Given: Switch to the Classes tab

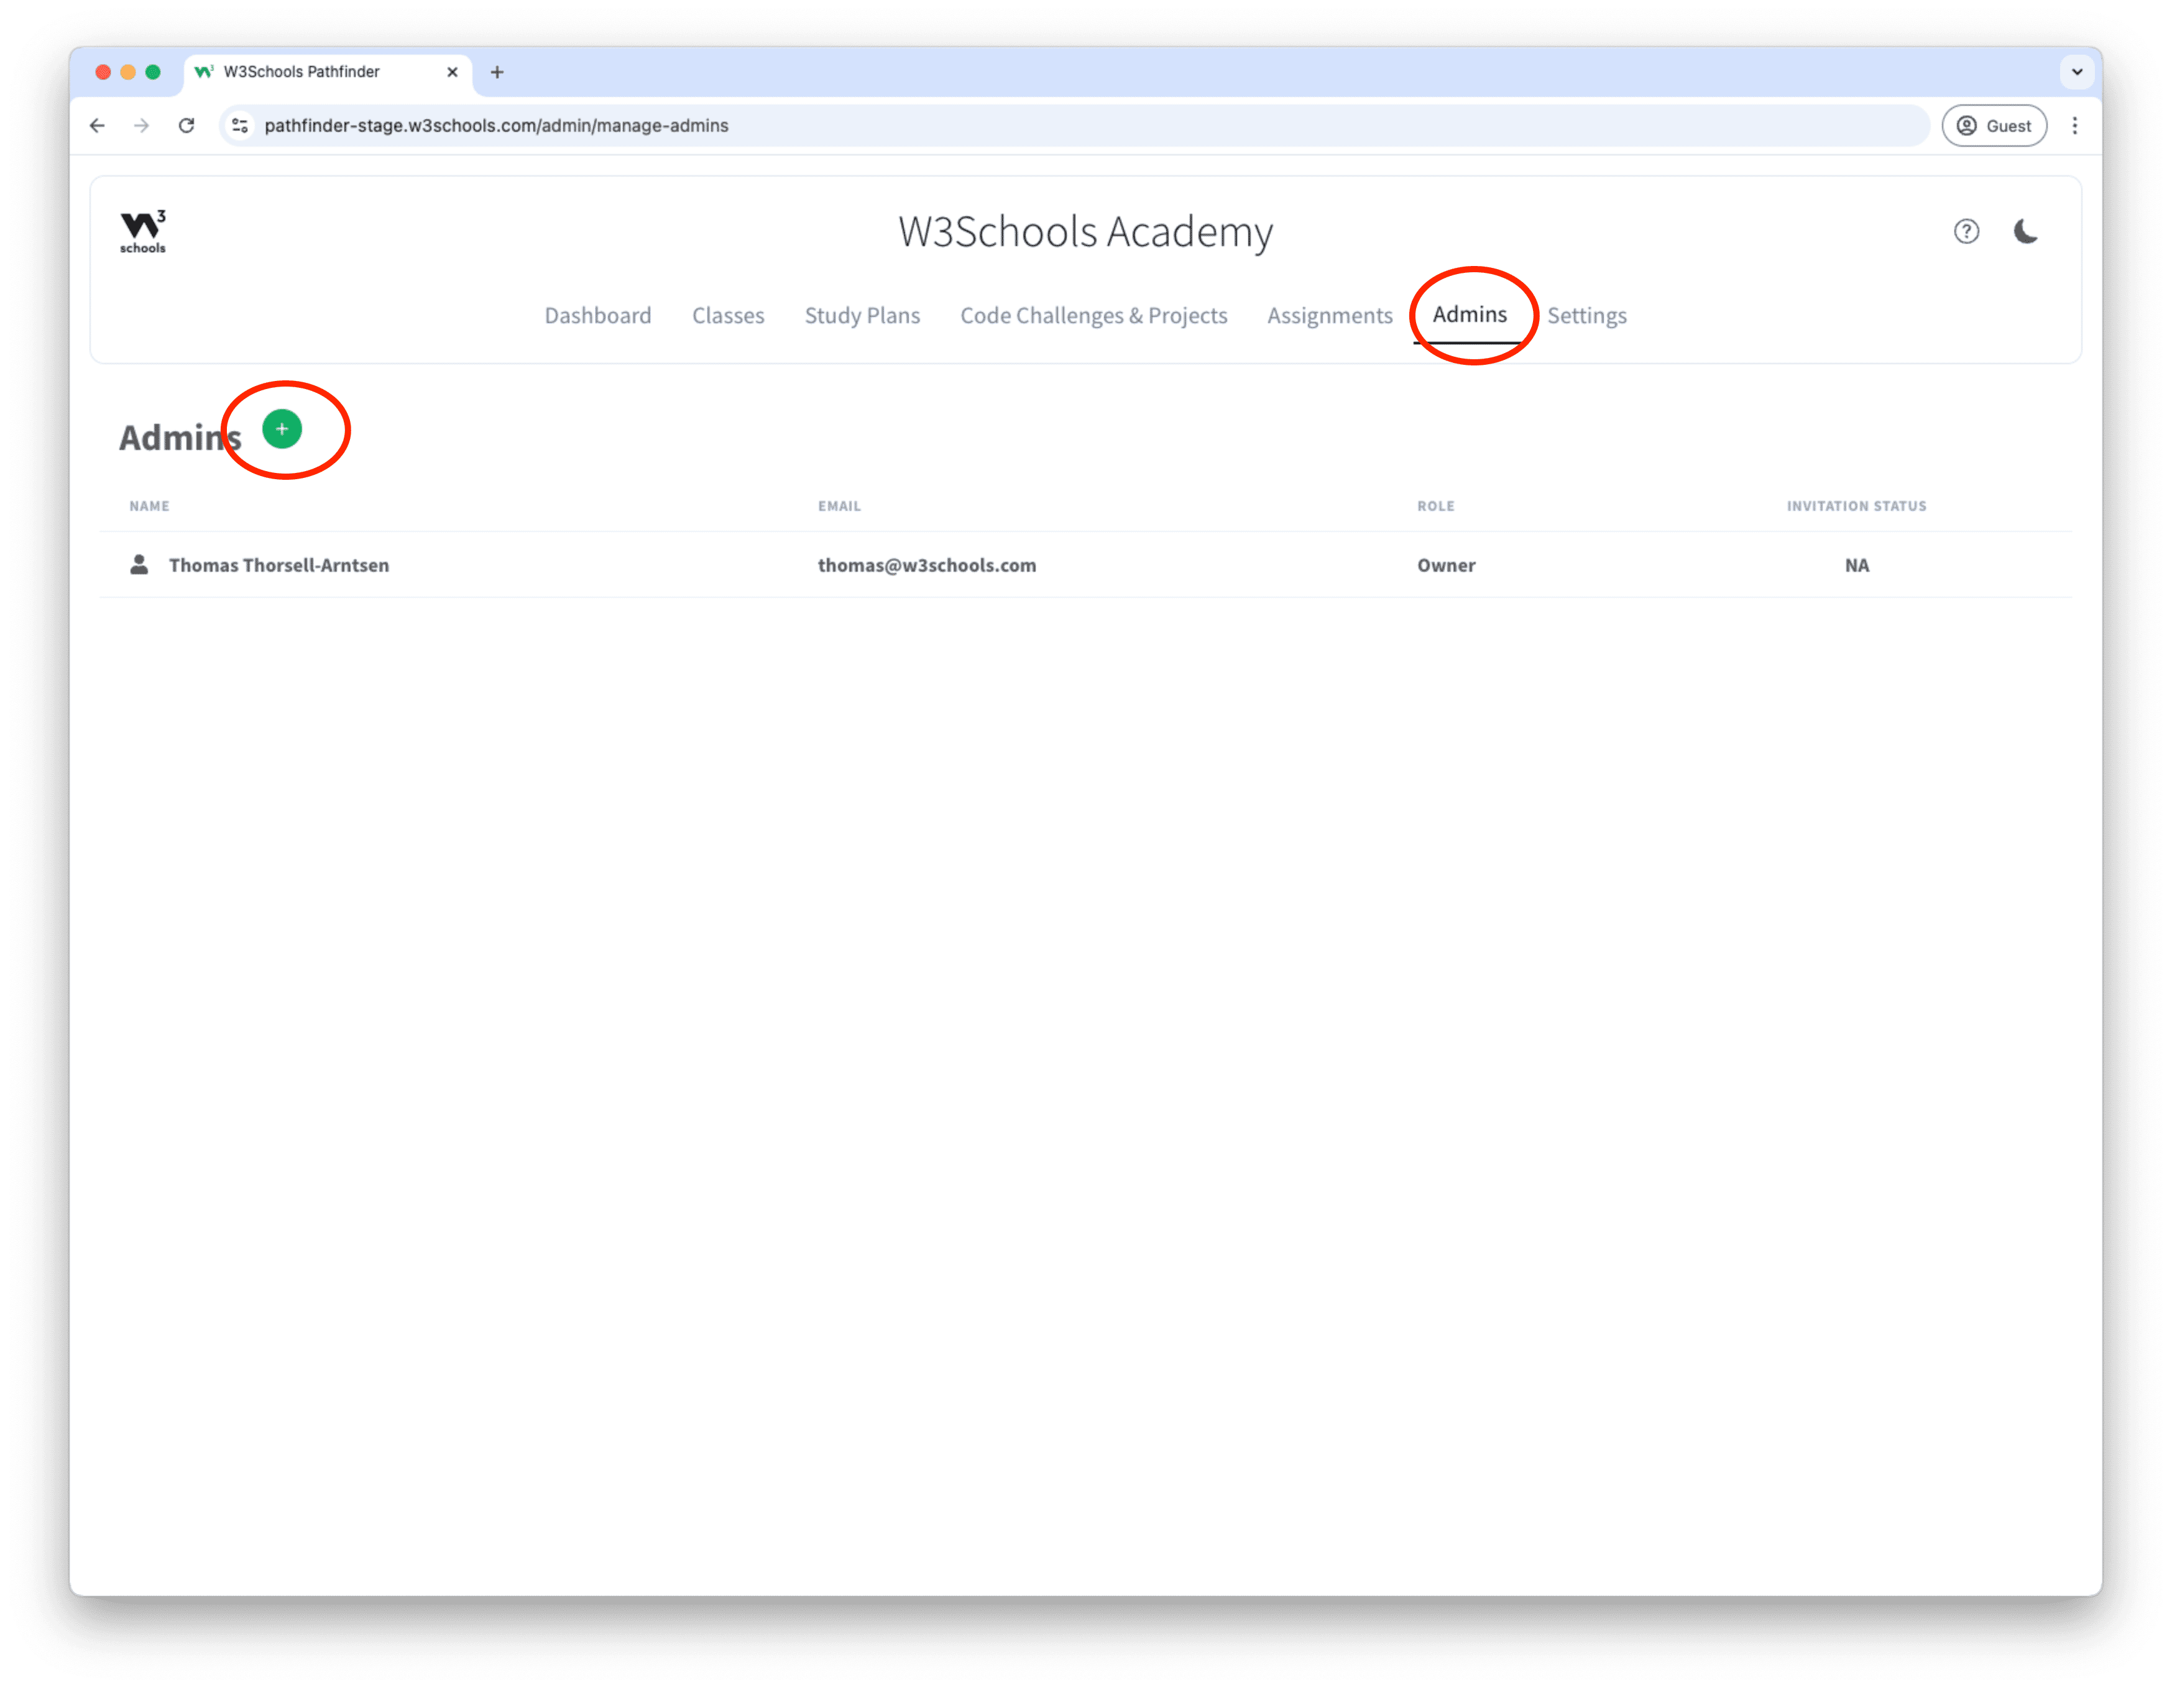Looking at the screenshot, I should (x=728, y=316).
